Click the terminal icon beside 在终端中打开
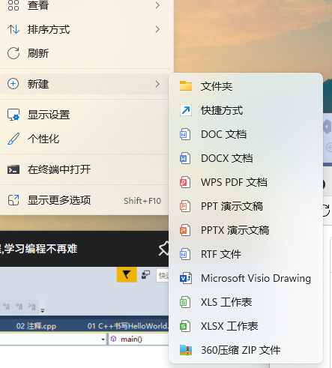Screen dimensions: 332x368 (x=13, y=169)
